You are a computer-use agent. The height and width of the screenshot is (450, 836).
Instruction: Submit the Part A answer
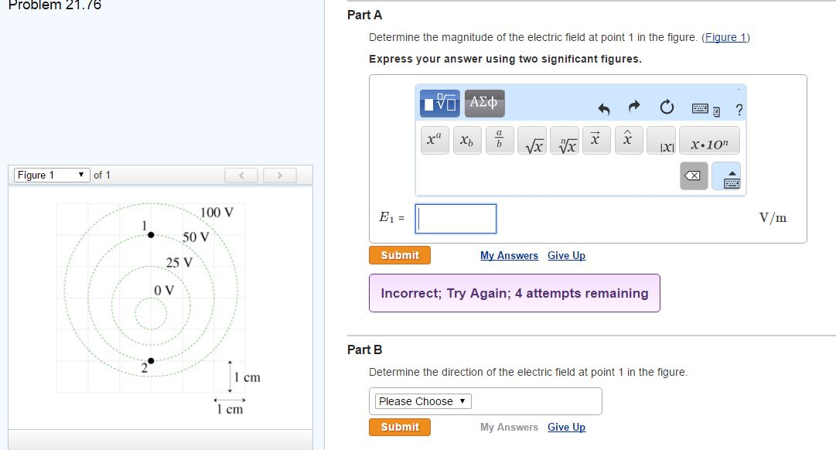[400, 255]
